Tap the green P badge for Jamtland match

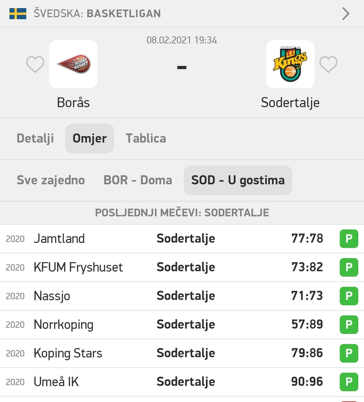click(349, 239)
